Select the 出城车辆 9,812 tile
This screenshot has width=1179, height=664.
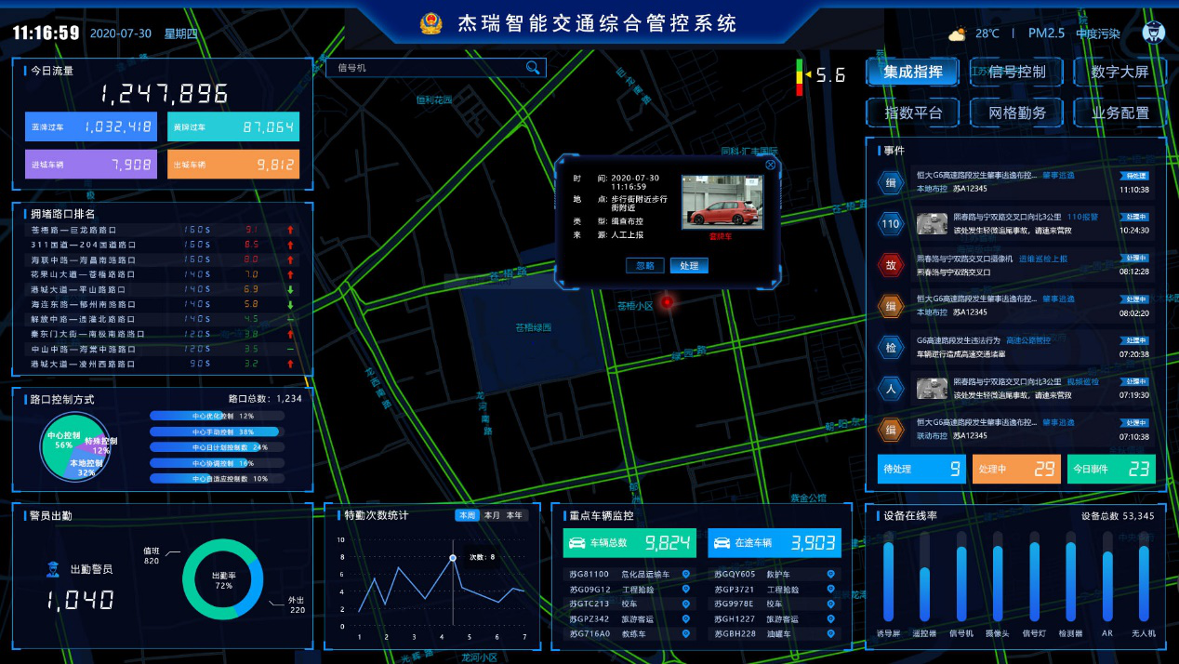point(233,165)
